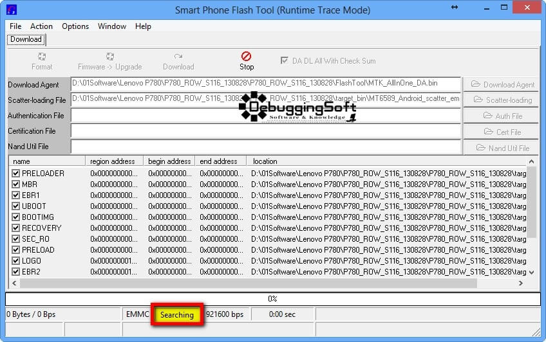Click the region address column header
Viewport: 546px width, 342px height.
click(x=114, y=161)
